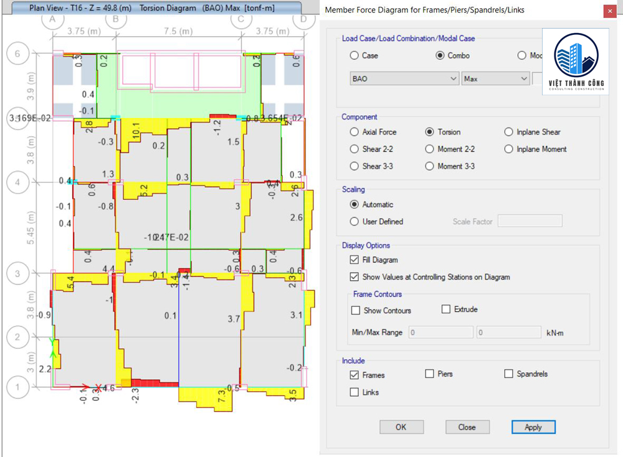
Task: Uncheck the Fill Diagram checkbox
Action: [x=355, y=260]
